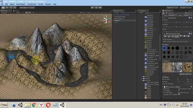This screenshot has width=193, height=108.
Task: Click the Play button
Action: click(x=92, y=7)
